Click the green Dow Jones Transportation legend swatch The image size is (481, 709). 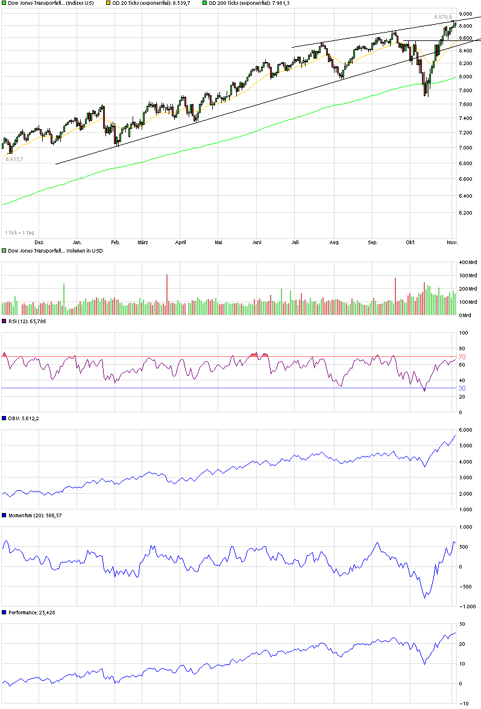[x=4, y=3]
